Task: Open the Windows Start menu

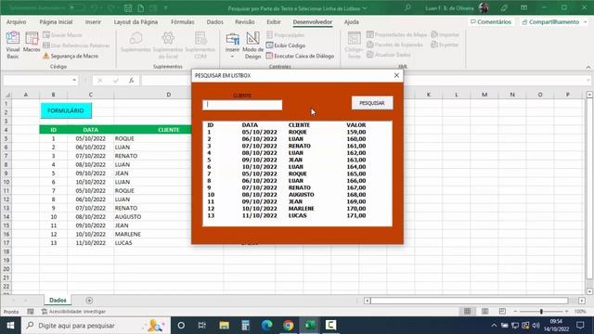Action: click(x=10, y=326)
